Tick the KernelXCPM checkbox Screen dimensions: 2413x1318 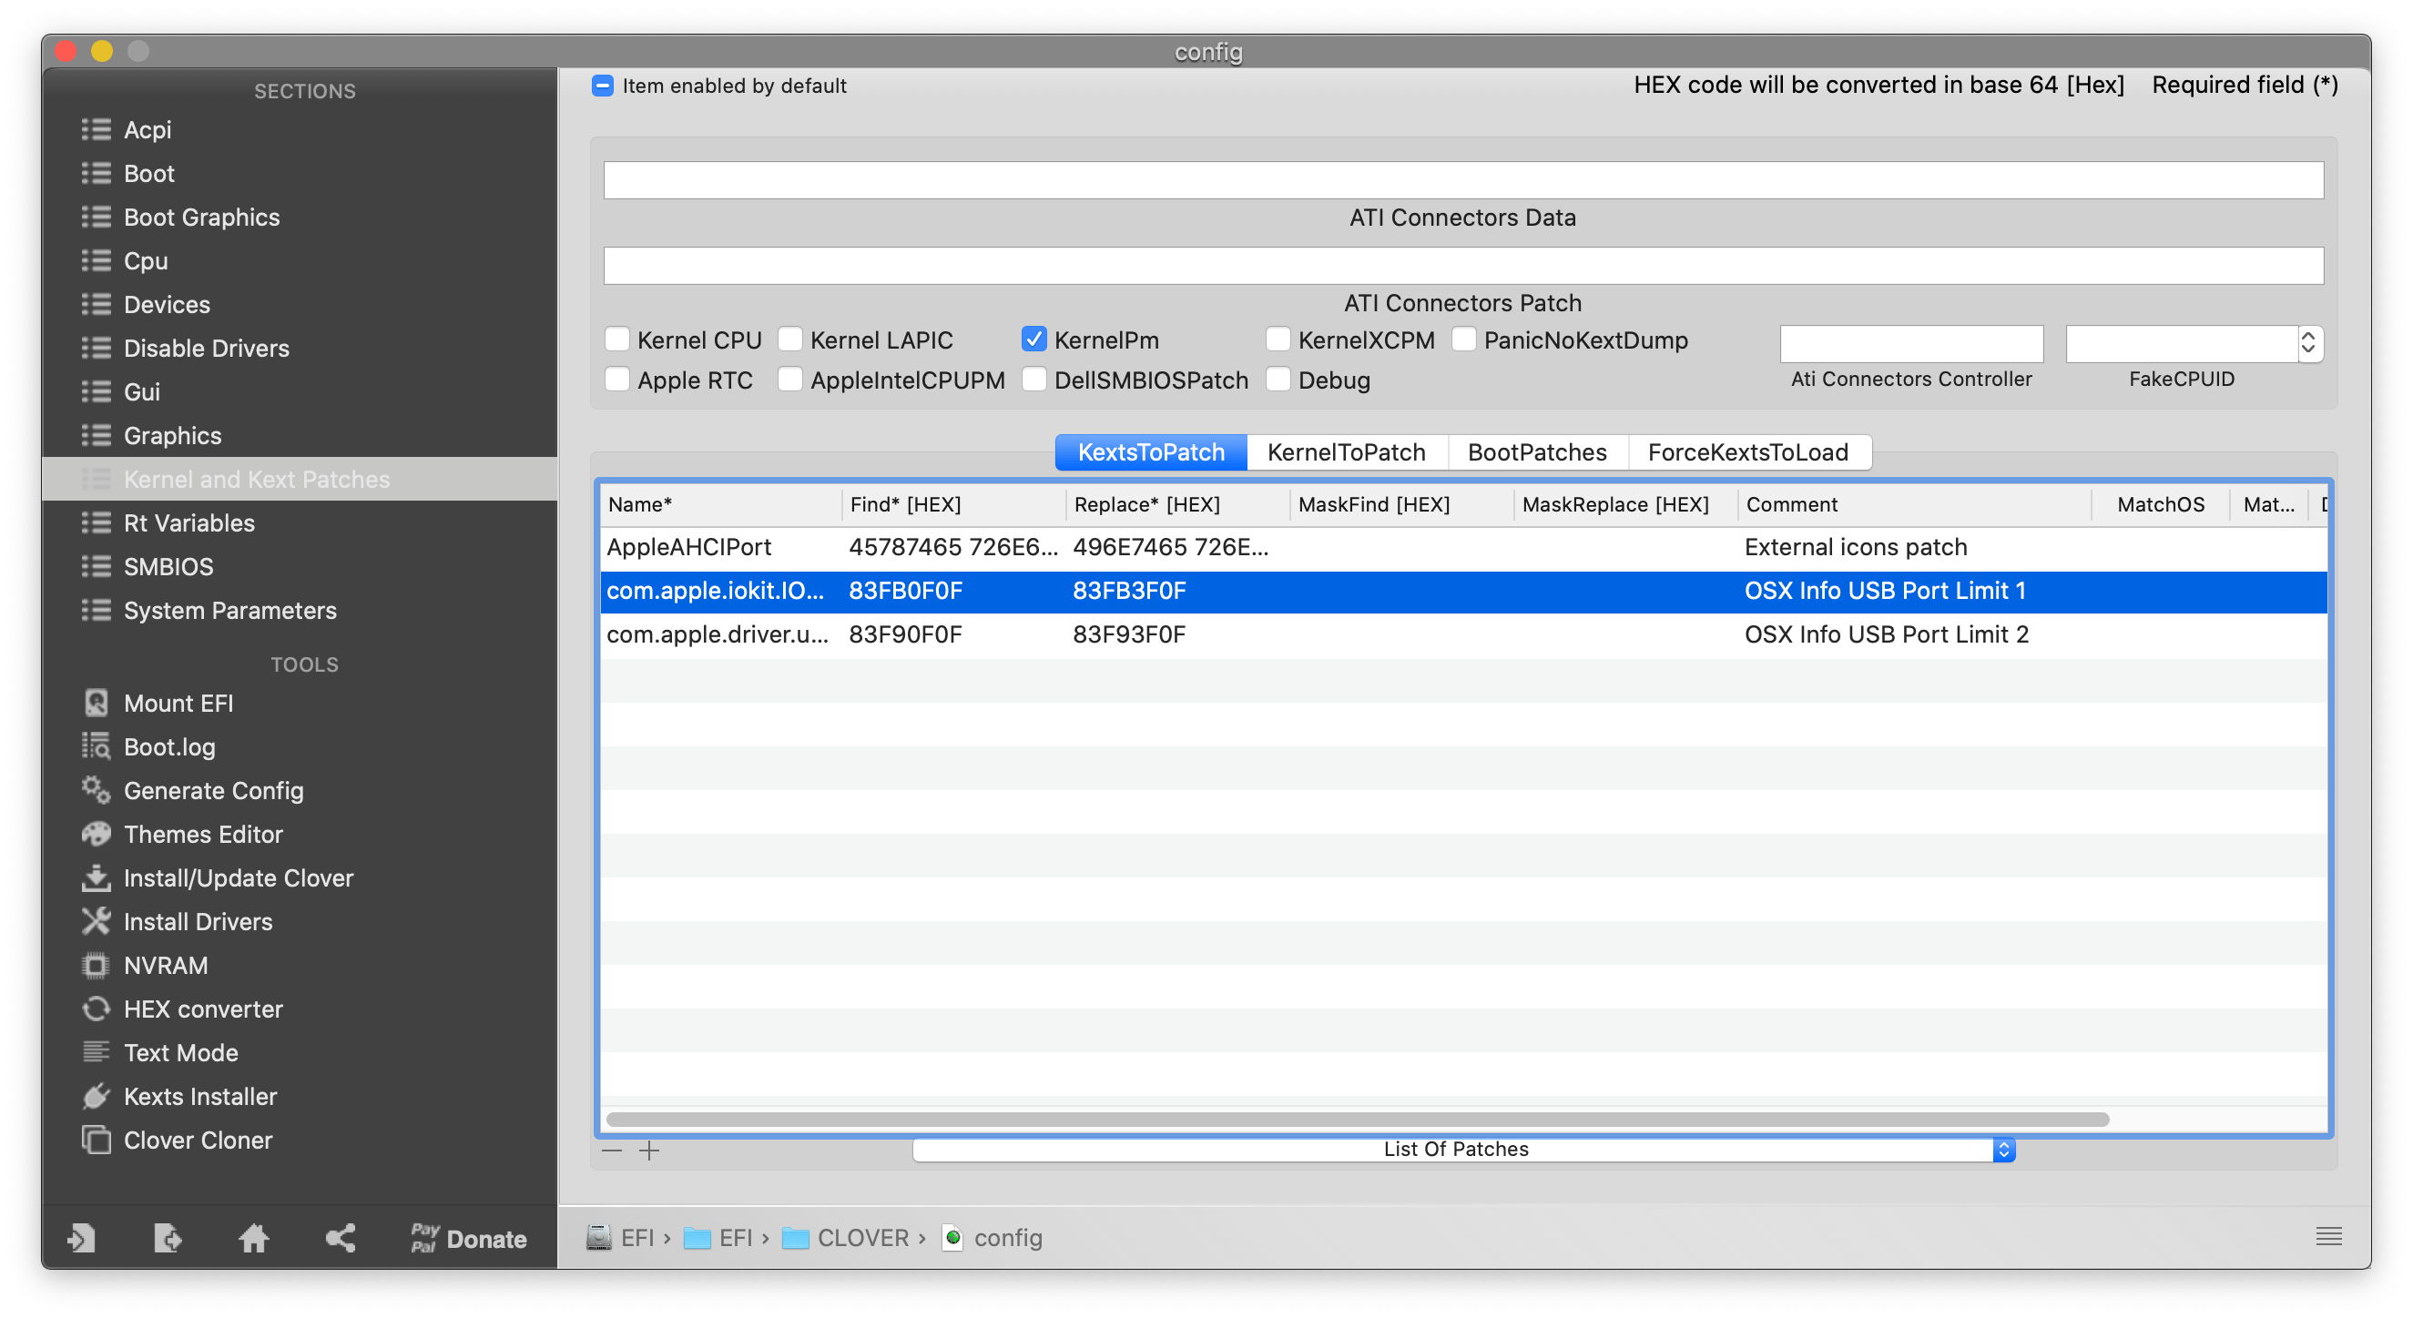(x=1278, y=340)
